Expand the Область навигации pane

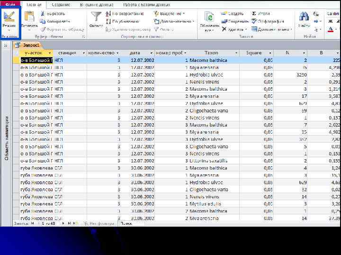tap(5, 45)
